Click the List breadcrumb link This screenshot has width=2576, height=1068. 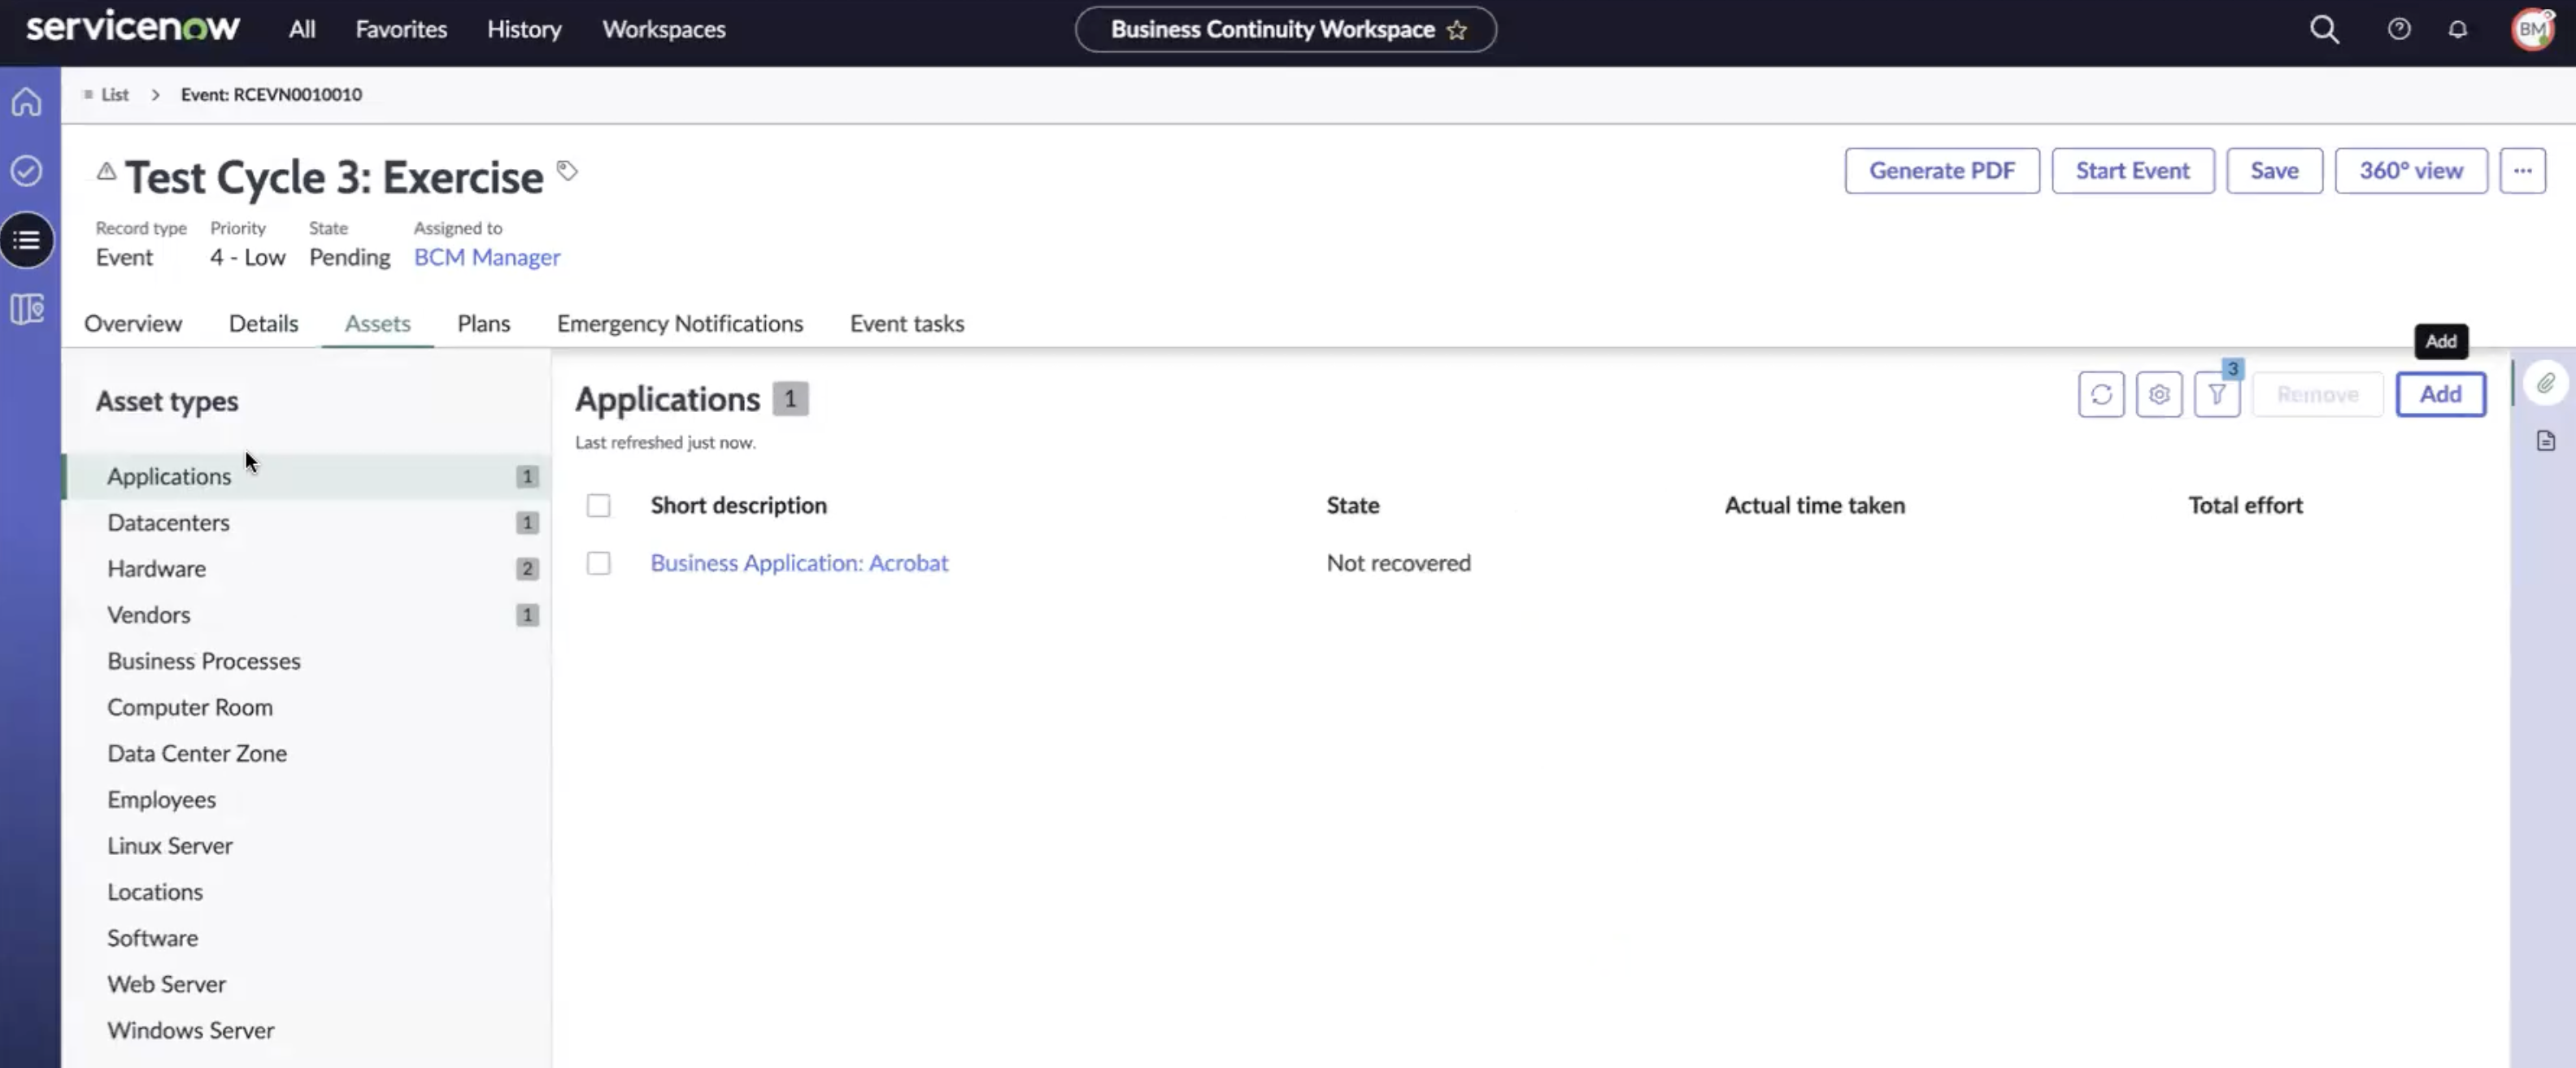(x=114, y=94)
